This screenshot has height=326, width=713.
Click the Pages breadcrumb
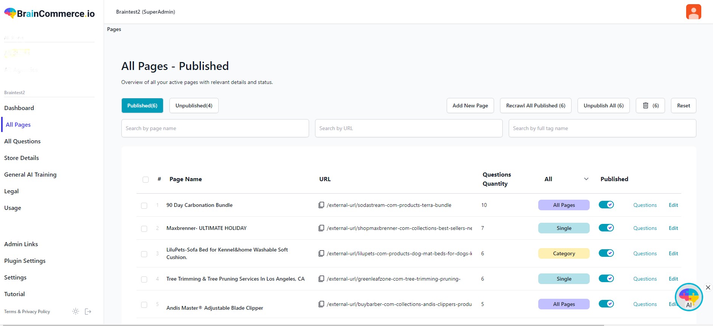click(114, 29)
